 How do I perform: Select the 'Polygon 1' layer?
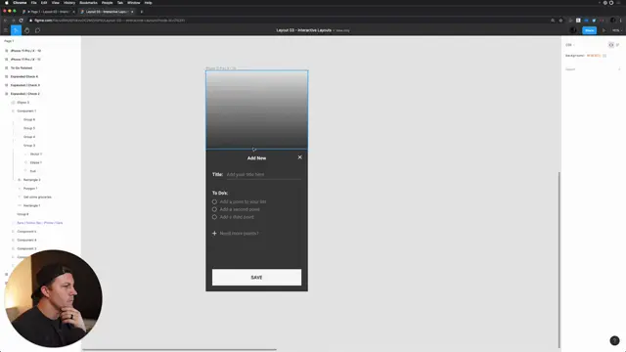point(30,189)
